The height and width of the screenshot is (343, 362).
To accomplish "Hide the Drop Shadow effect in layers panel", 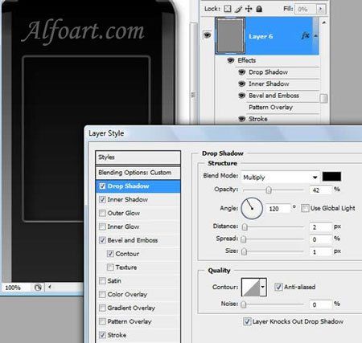I will pyautogui.click(x=242, y=72).
